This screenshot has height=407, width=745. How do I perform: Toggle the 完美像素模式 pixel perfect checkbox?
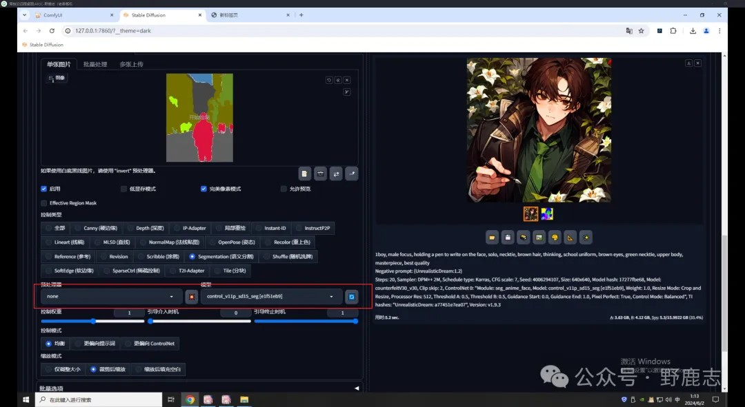coord(203,189)
